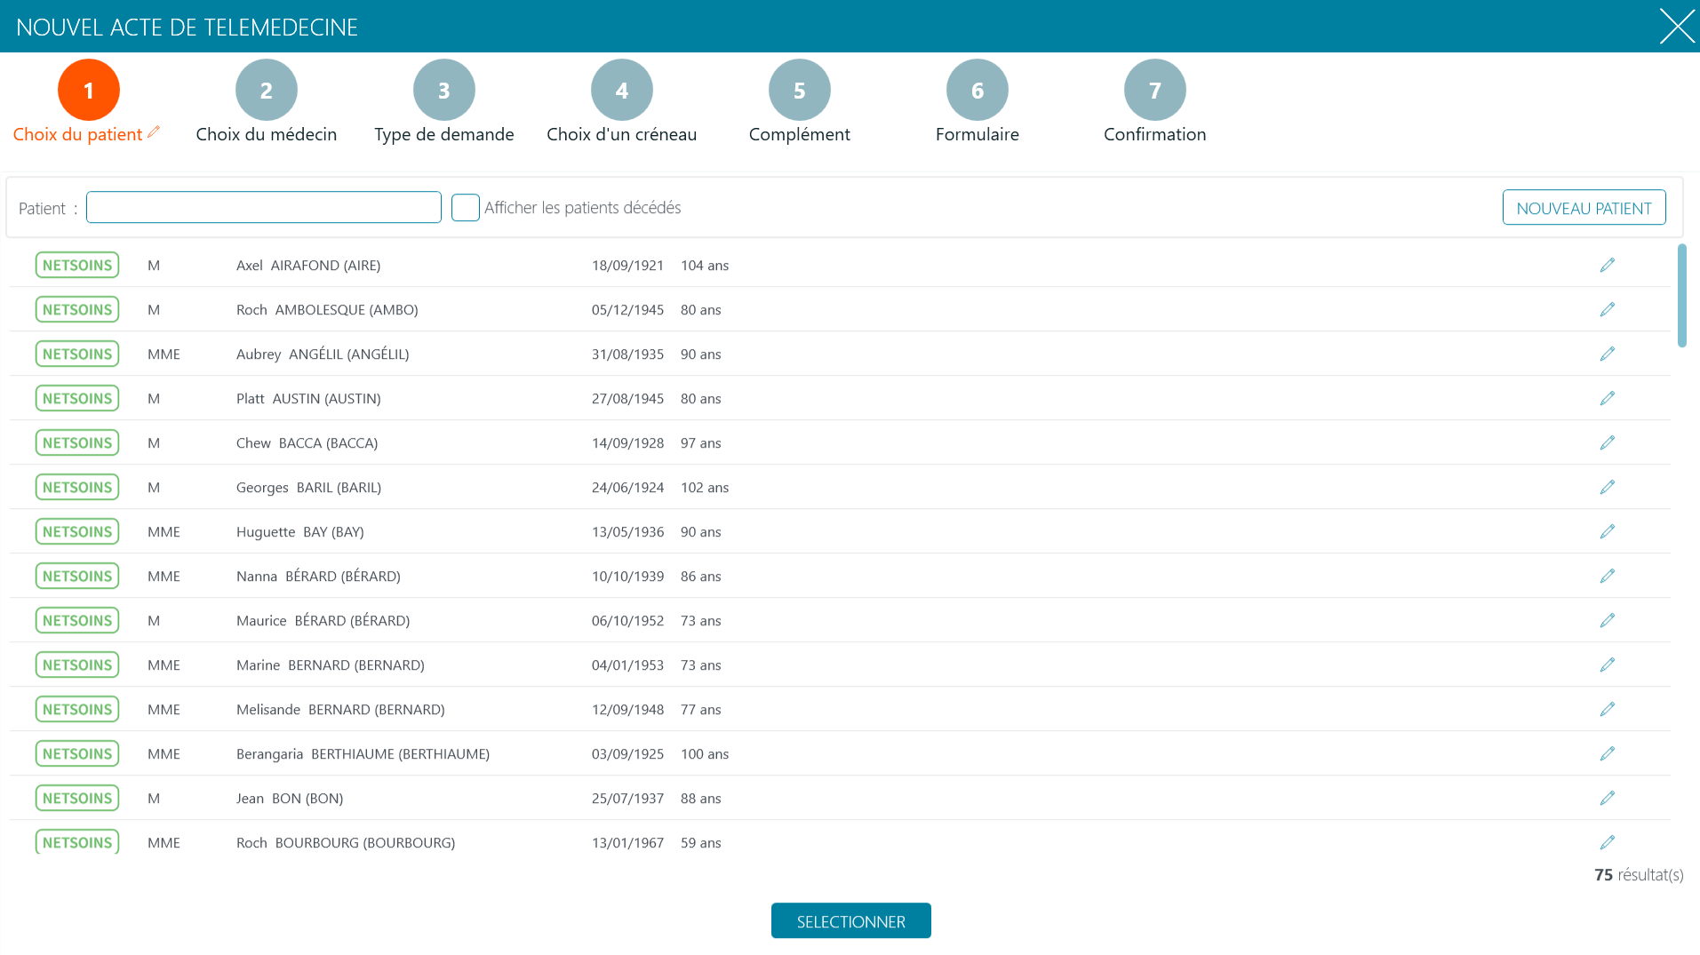
Task: Edit Platt AUSTIN's record via pencil icon
Action: click(x=1607, y=398)
